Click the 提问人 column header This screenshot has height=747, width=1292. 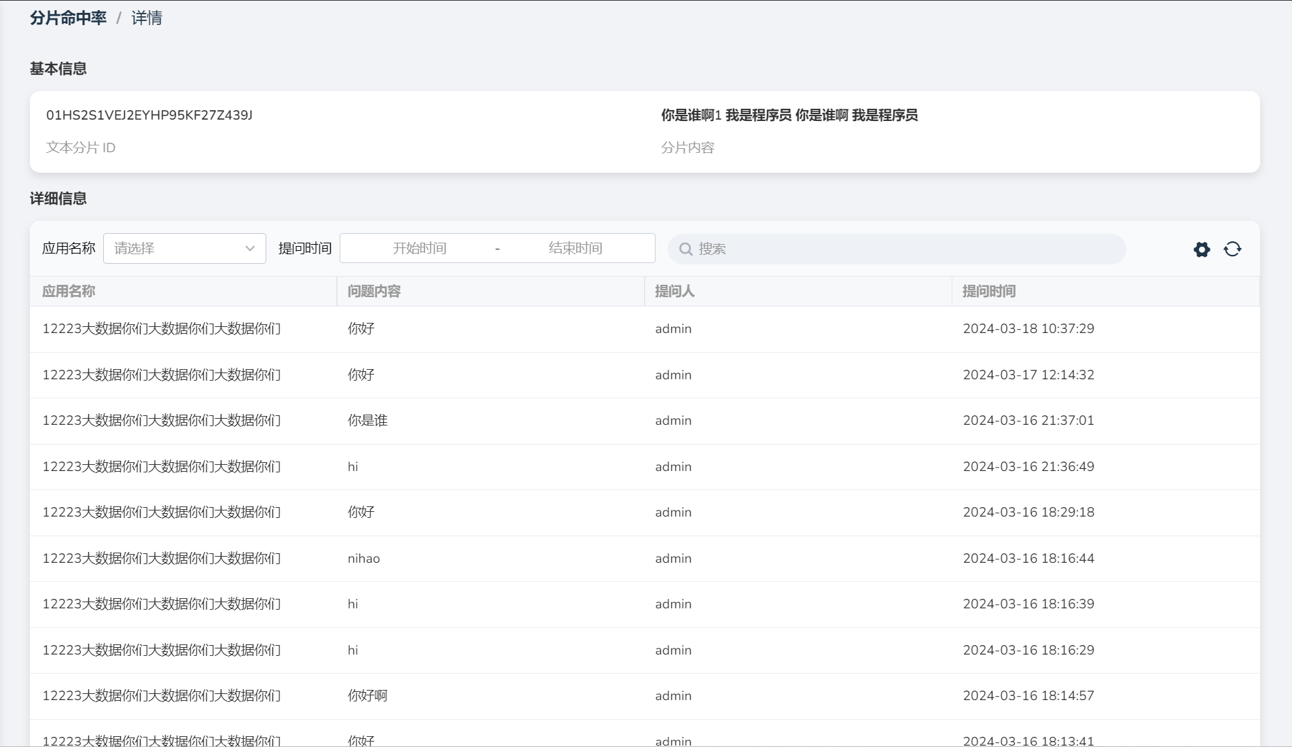click(674, 292)
